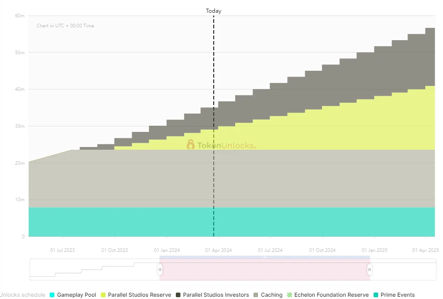Click the Parallel Studios Investors dark swatch

[178, 295]
